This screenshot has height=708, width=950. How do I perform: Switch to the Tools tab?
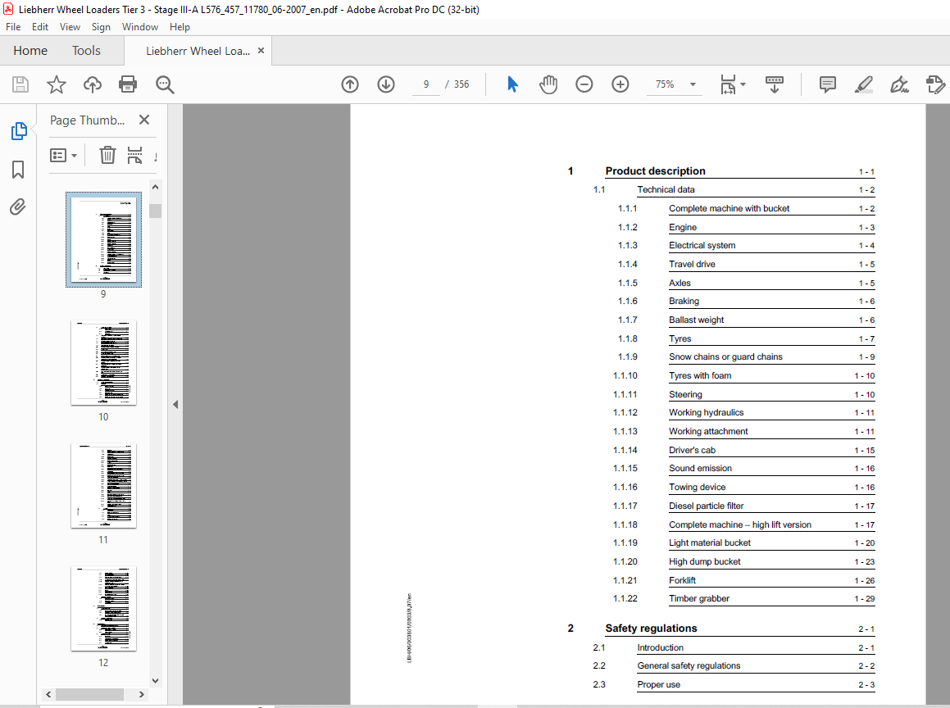click(86, 51)
